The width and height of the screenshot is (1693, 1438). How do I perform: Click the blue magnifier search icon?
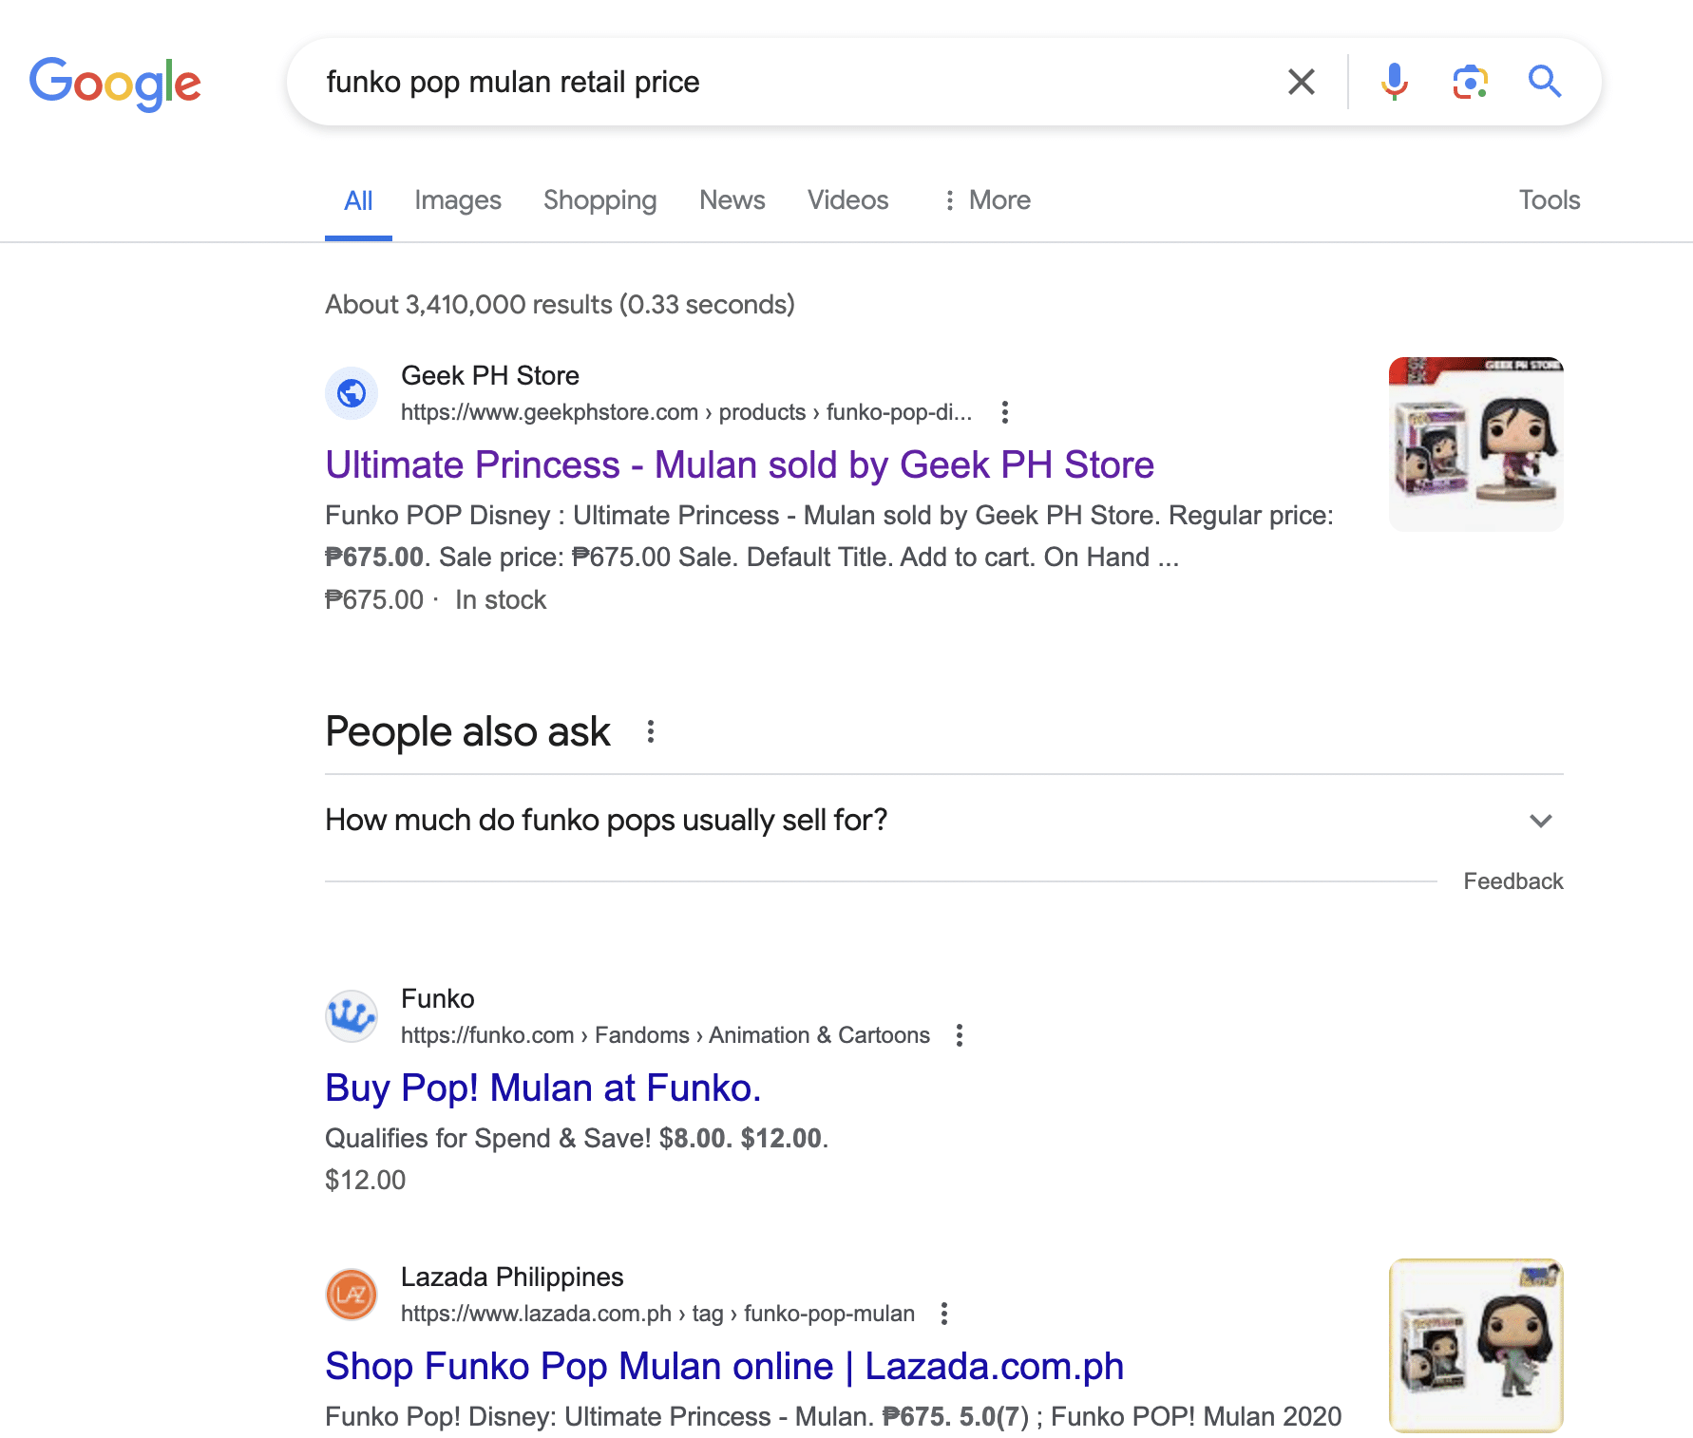coord(1545,83)
